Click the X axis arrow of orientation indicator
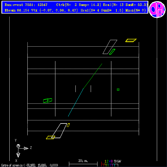 (x=18, y=155)
